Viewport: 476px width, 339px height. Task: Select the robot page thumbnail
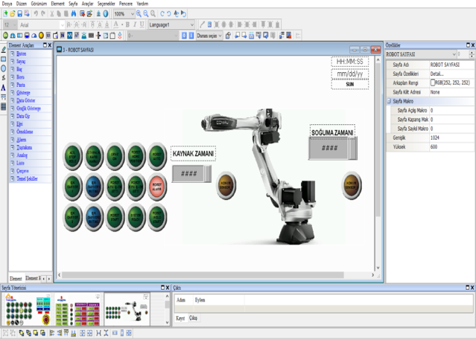pyautogui.click(x=125, y=308)
